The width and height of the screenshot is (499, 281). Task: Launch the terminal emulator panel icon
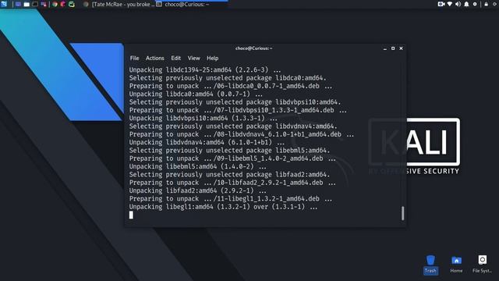pyautogui.click(x=35, y=4)
